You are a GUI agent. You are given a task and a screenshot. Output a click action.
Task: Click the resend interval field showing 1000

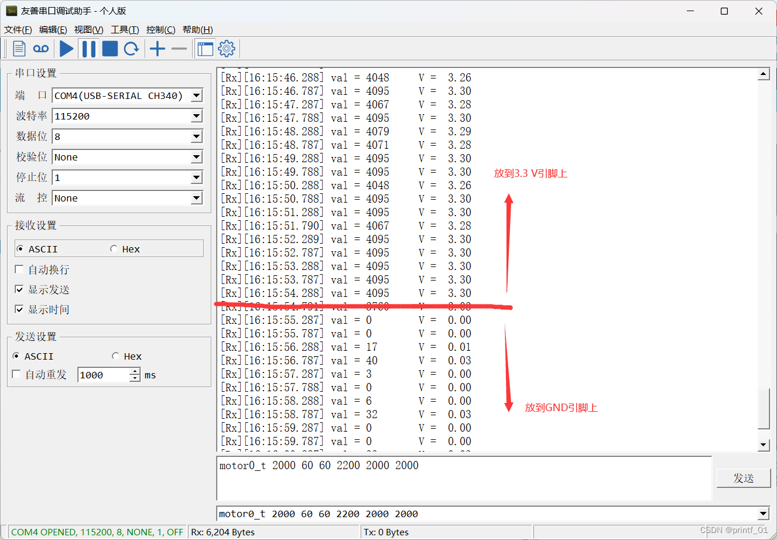104,375
